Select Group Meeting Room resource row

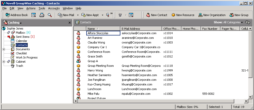click(x=161, y=66)
